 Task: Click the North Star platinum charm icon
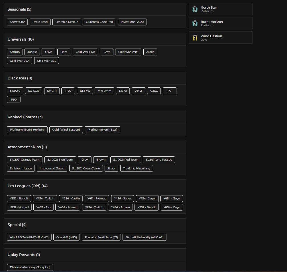(195, 9)
